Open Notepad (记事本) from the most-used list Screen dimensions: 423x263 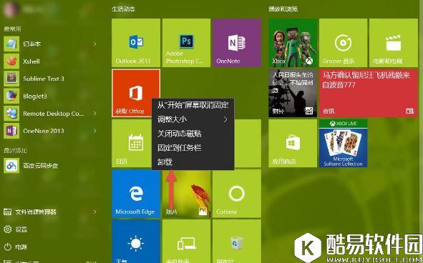(52, 44)
